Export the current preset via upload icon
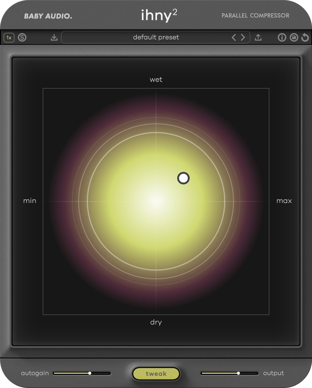Viewport: 312px width, 388px height. click(x=258, y=37)
